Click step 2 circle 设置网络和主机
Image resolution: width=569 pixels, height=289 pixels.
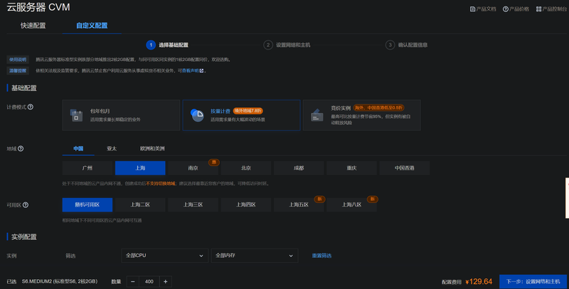tap(268, 45)
